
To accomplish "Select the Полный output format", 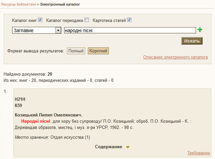I will tap(76, 51).
